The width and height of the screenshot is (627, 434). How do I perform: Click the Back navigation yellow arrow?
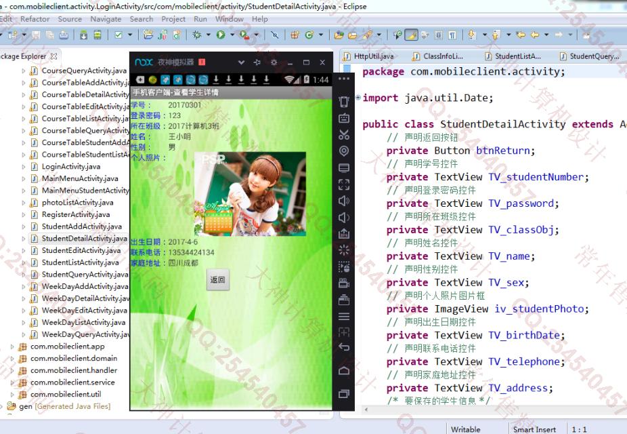point(535,35)
